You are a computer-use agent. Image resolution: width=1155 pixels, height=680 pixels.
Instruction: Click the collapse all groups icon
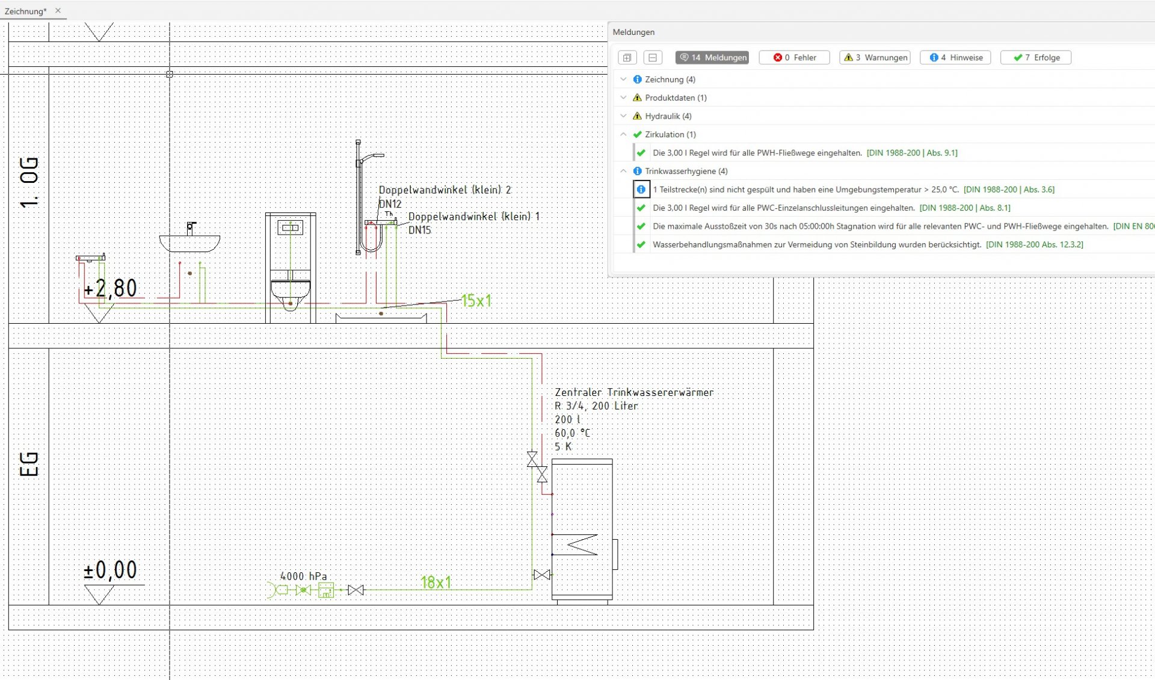tap(652, 58)
